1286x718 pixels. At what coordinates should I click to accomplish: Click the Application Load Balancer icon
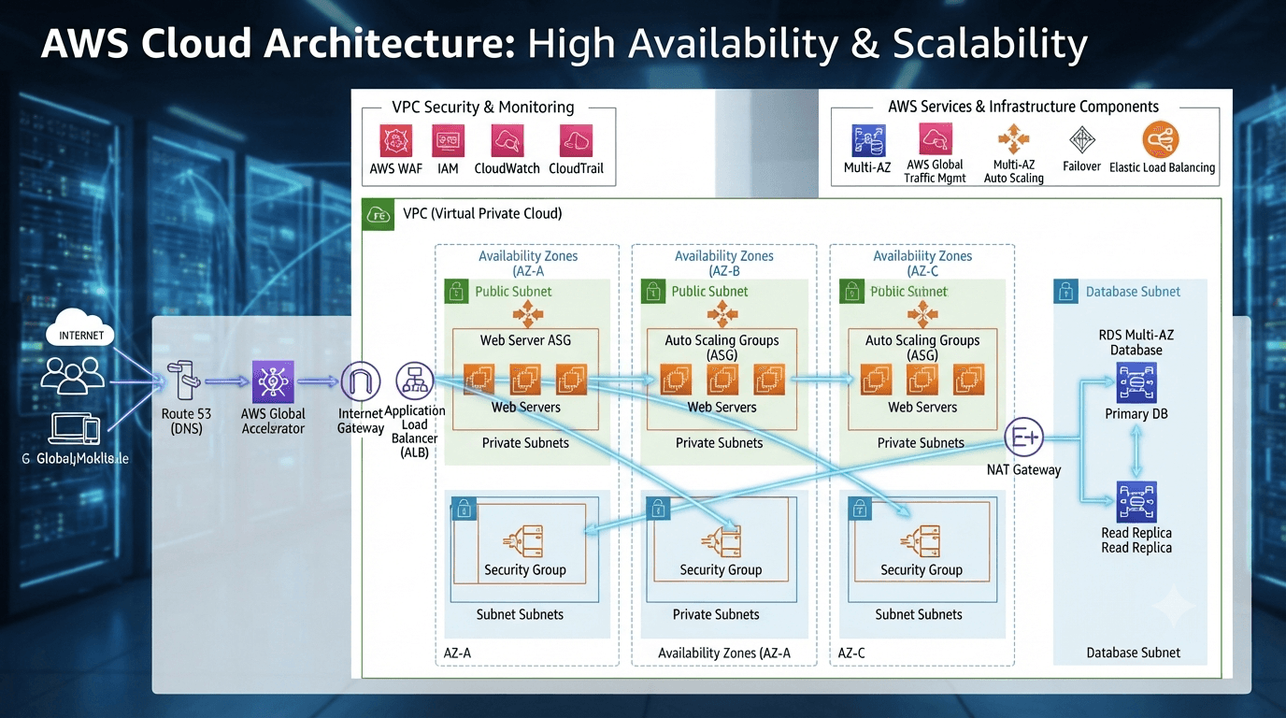pos(415,381)
